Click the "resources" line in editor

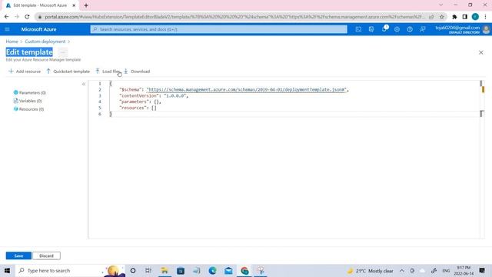coord(138,108)
